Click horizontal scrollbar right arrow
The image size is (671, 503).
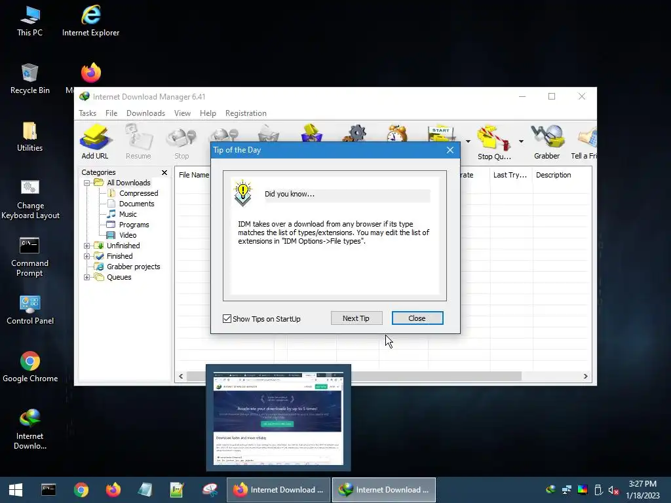point(585,377)
